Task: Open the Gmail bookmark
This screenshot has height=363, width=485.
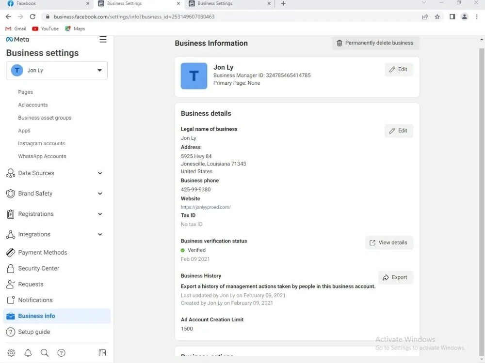Action: (16, 29)
